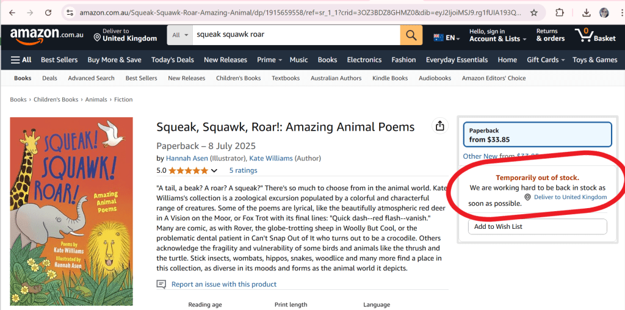Open the Kate Williams author link
This screenshot has height=310, width=625.
click(x=271, y=158)
